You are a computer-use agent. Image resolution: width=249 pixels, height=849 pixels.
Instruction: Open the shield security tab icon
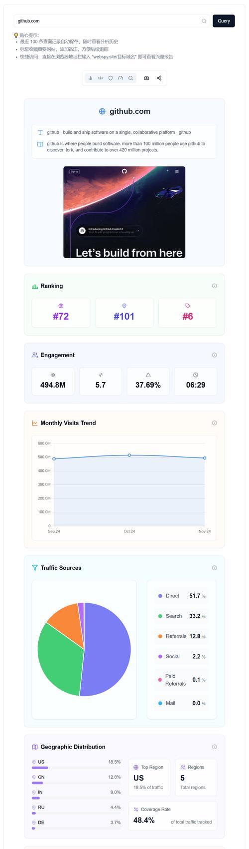(111, 78)
